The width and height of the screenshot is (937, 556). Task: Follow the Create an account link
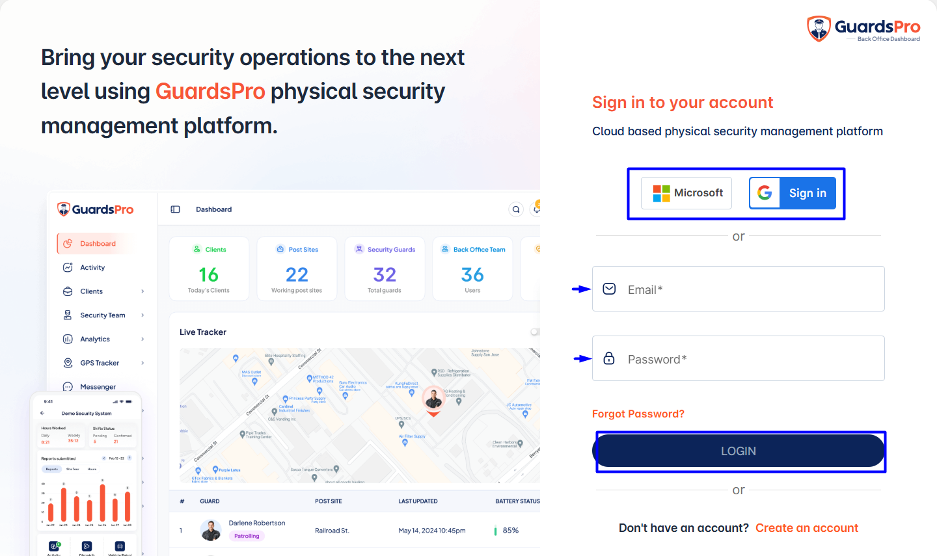[x=807, y=528]
